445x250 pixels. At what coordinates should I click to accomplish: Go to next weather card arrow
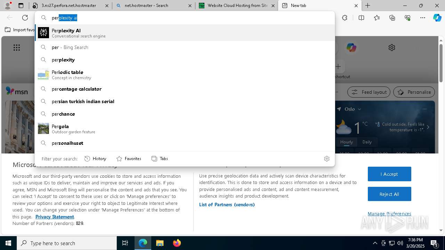[x=428, y=127]
